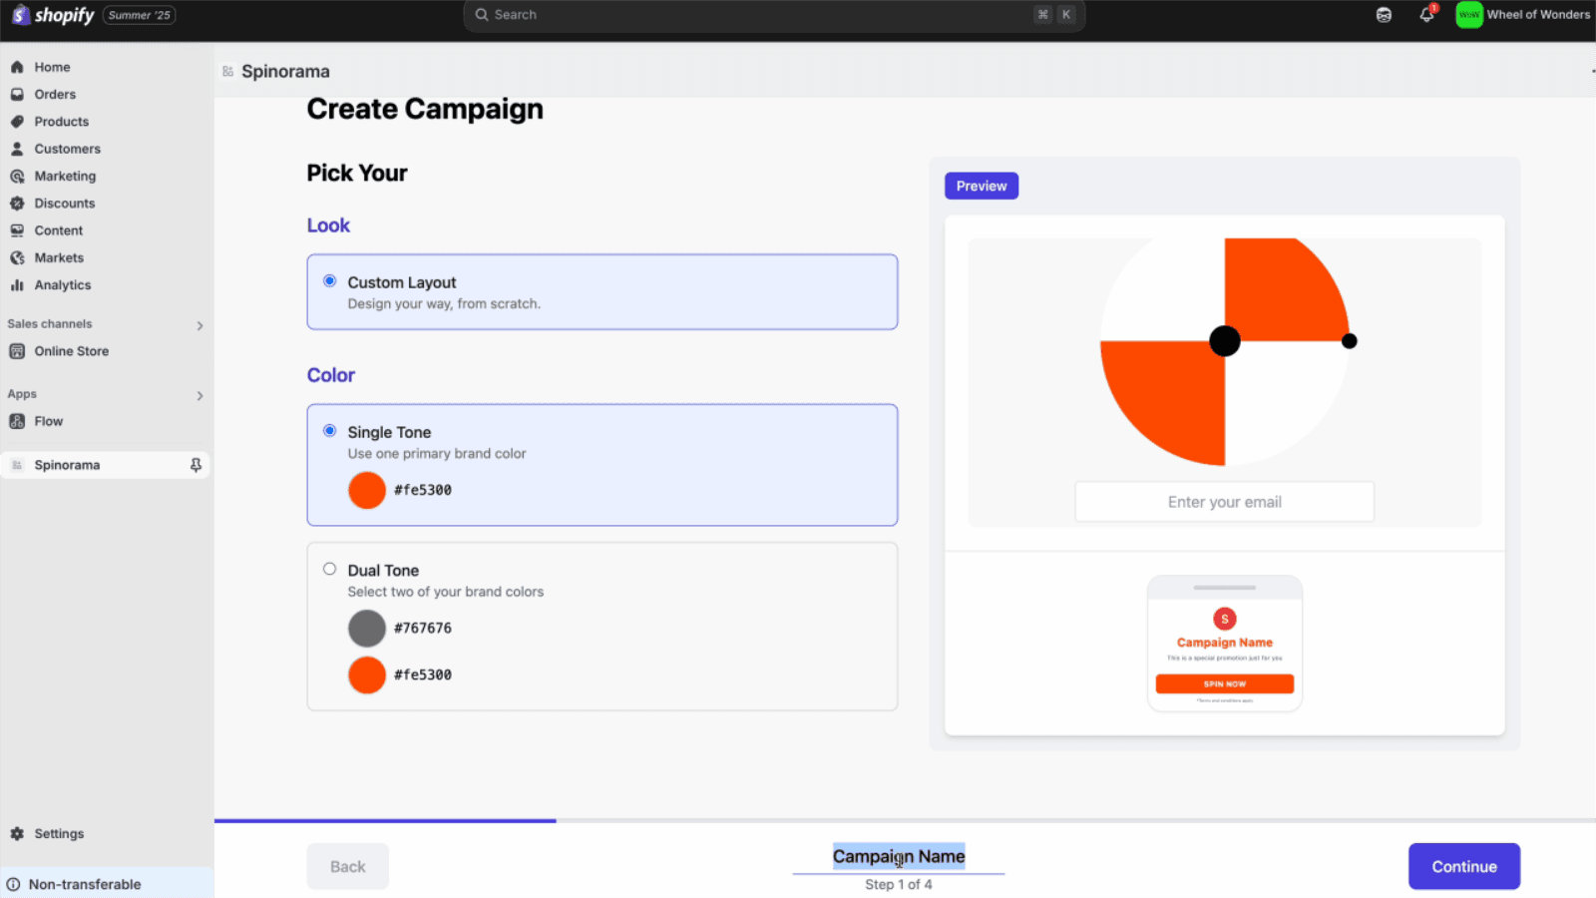1596x898 pixels.
Task: Open the Orders section
Action: (x=53, y=94)
